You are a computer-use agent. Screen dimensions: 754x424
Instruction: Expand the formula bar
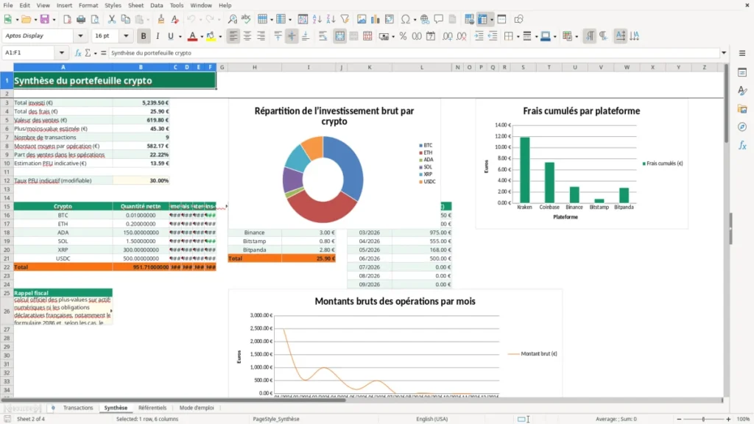tap(724, 53)
